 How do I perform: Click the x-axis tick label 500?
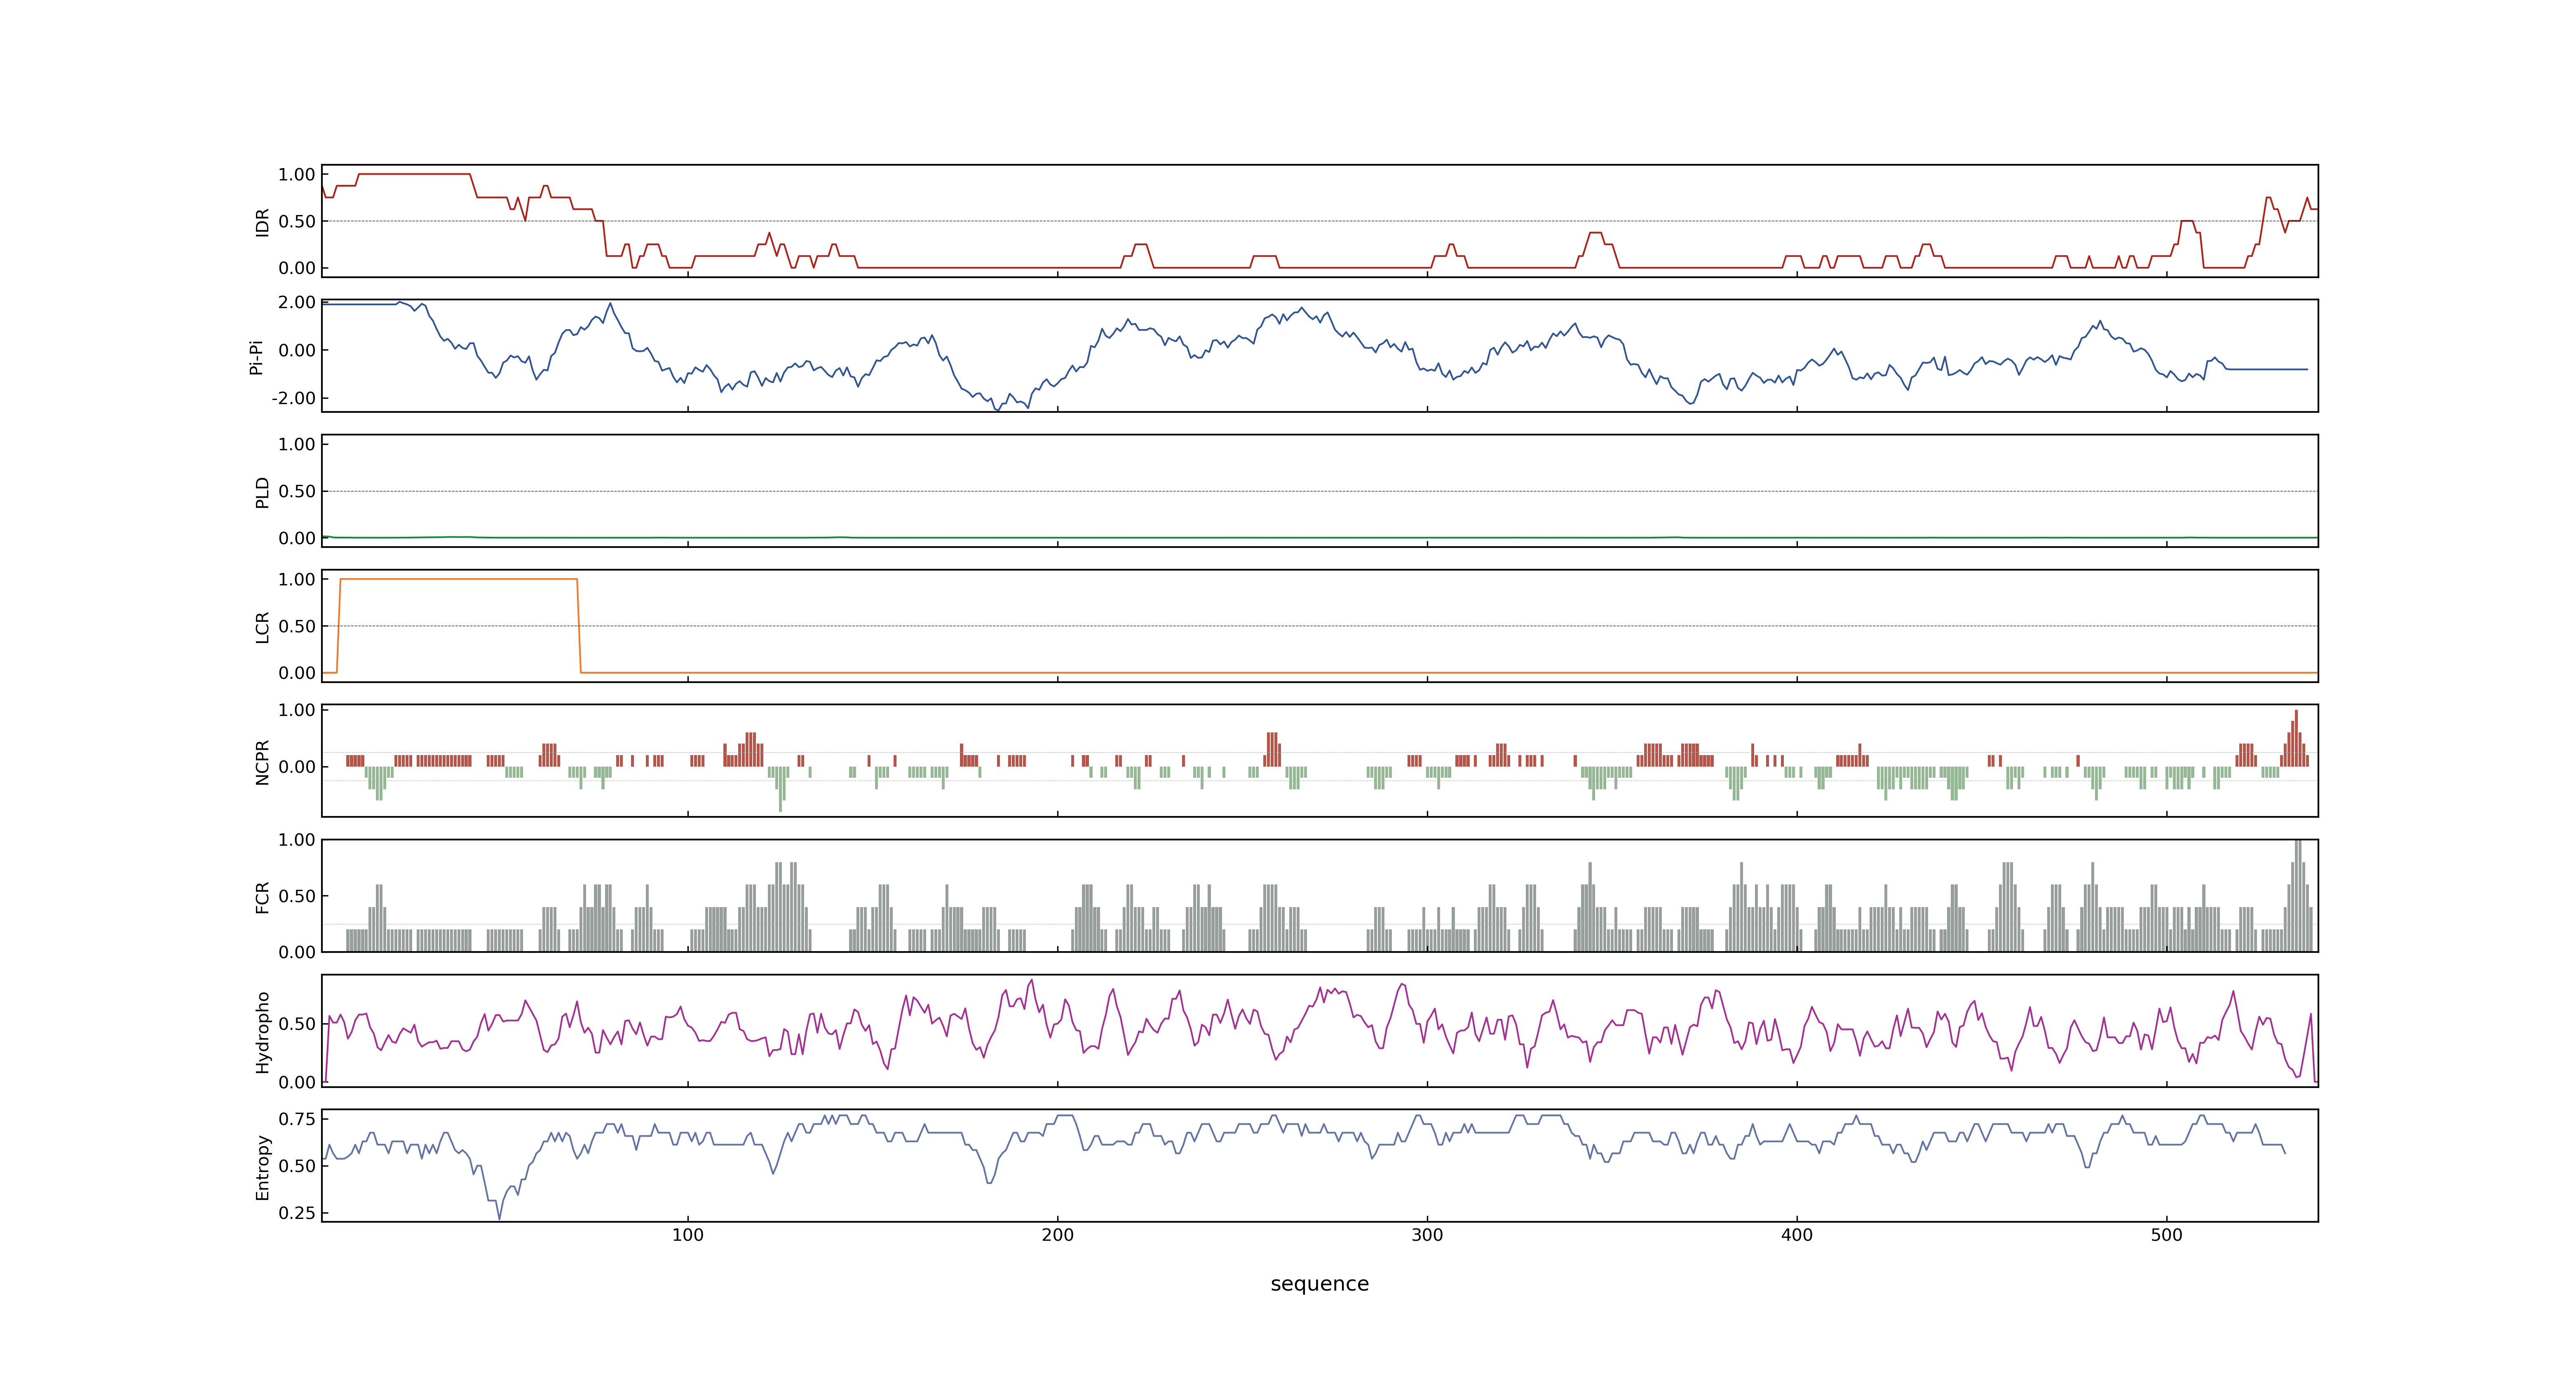(x=2167, y=1235)
